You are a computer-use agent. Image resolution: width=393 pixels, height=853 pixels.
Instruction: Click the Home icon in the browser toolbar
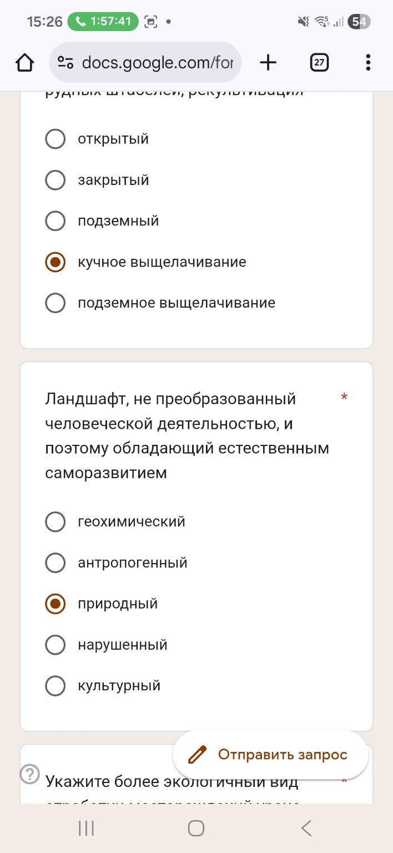[x=24, y=62]
